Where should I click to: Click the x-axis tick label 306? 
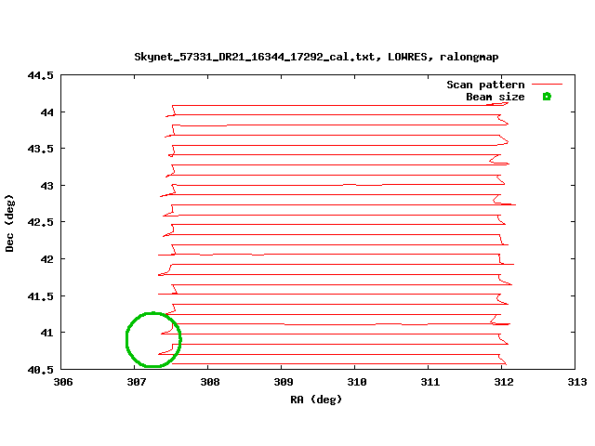tap(63, 382)
